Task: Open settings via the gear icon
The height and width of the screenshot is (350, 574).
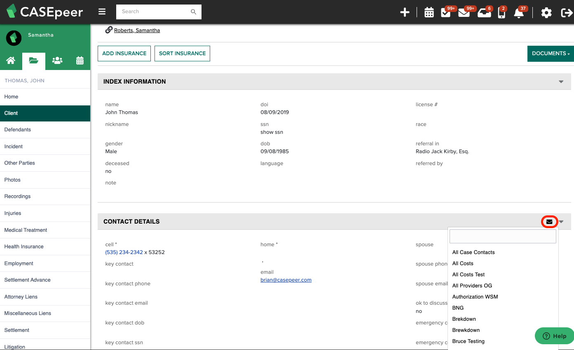Action: click(546, 12)
